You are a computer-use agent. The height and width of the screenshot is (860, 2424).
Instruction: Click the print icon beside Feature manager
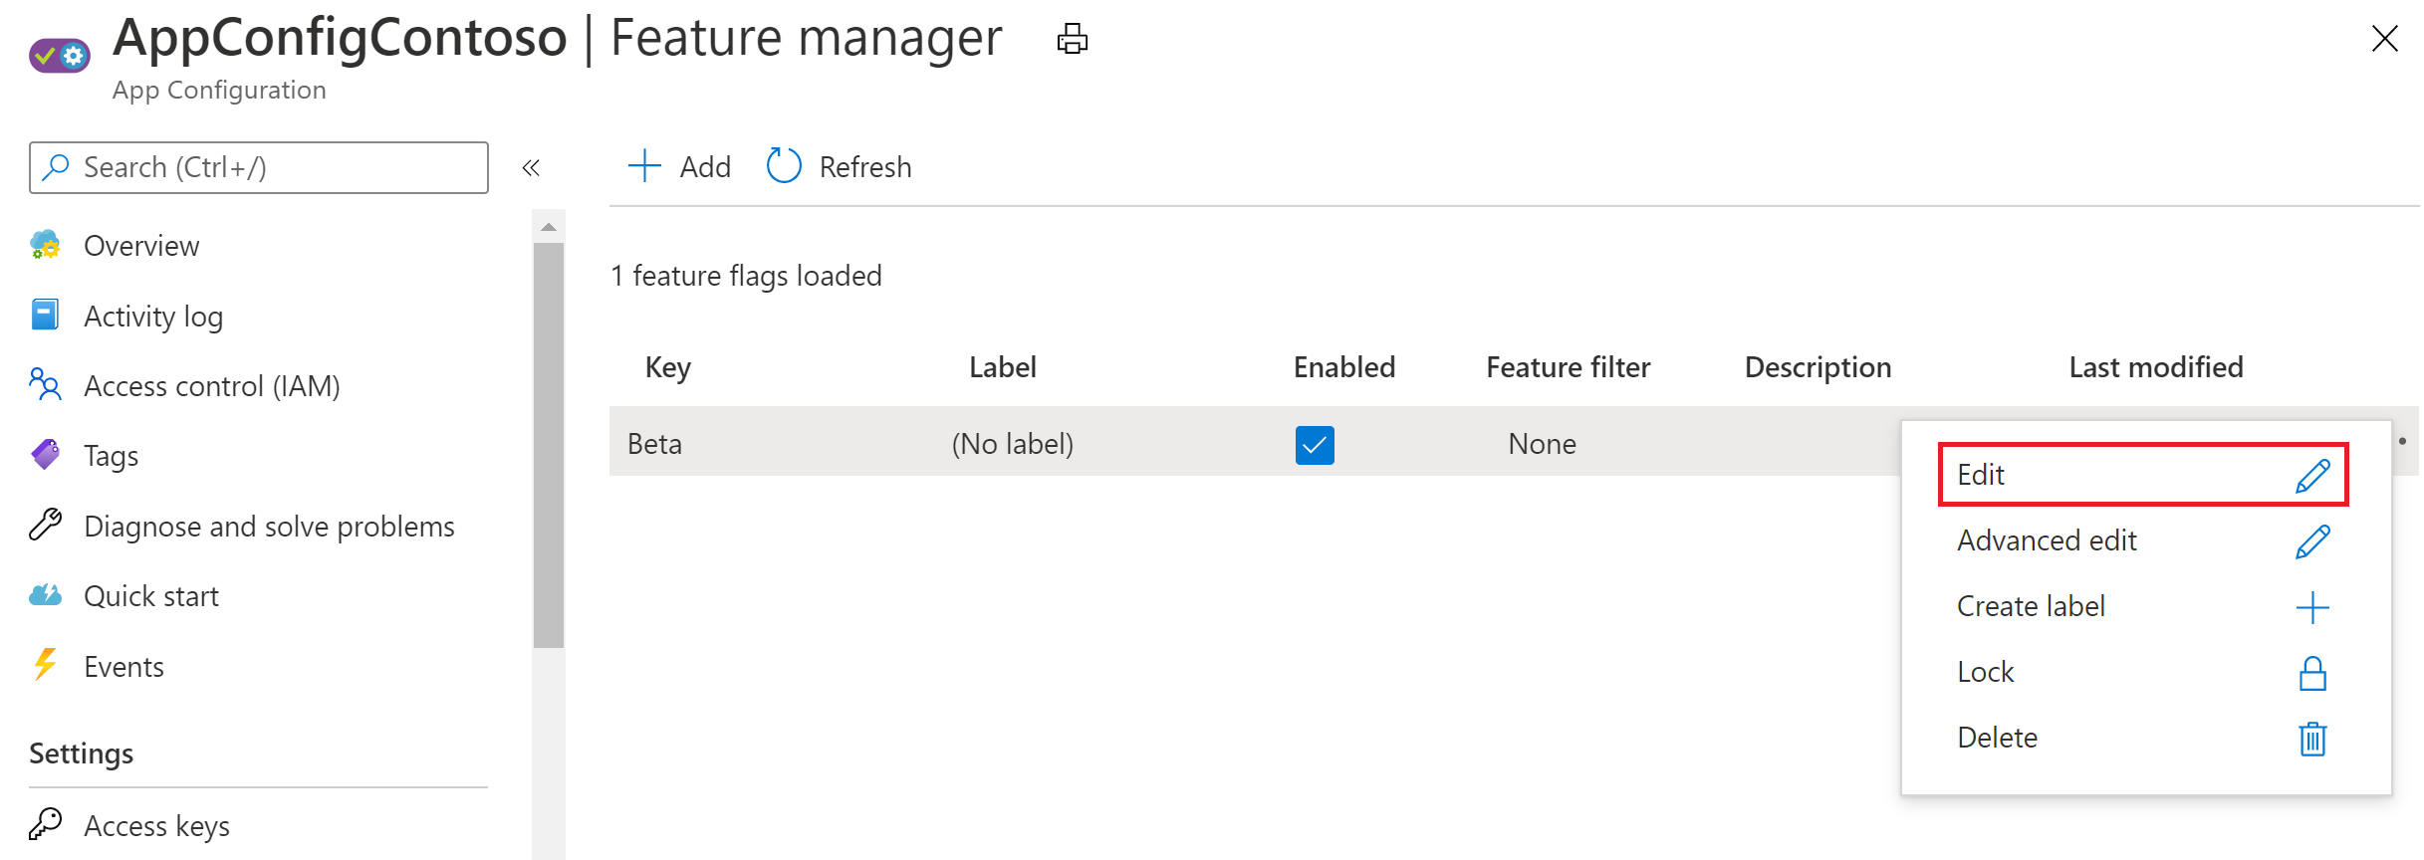tap(1072, 39)
